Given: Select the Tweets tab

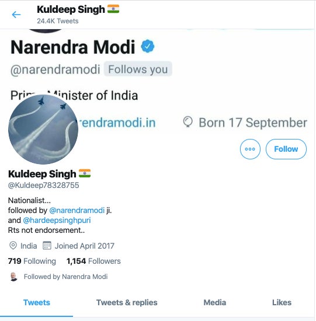Looking at the screenshot, I should click(37, 302).
